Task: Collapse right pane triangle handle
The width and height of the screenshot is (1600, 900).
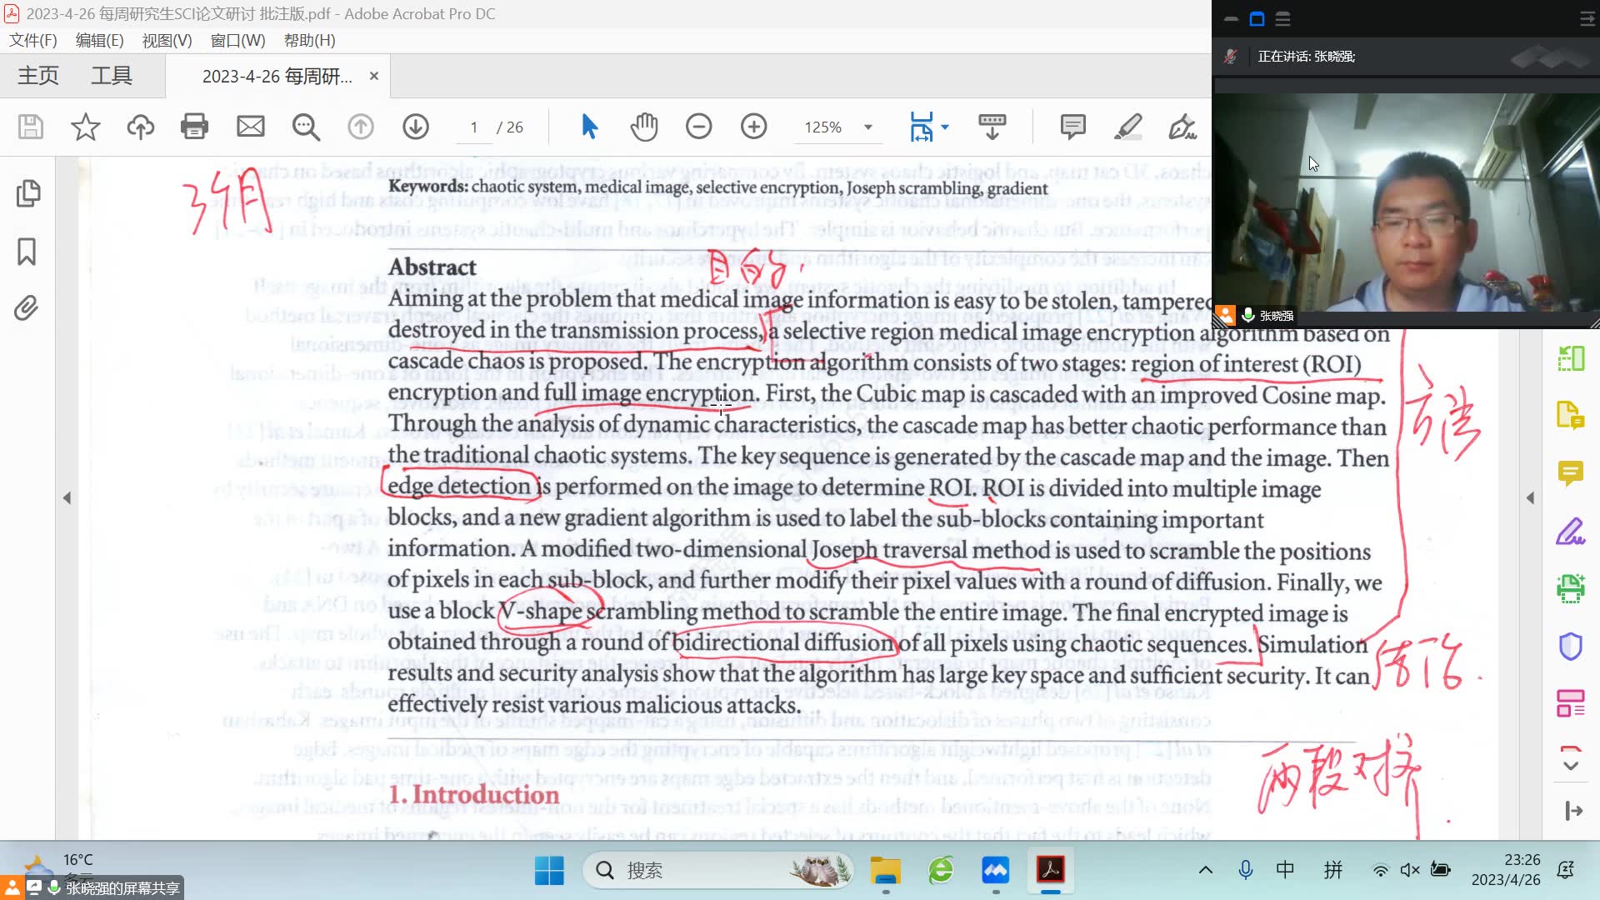Action: 1530,498
